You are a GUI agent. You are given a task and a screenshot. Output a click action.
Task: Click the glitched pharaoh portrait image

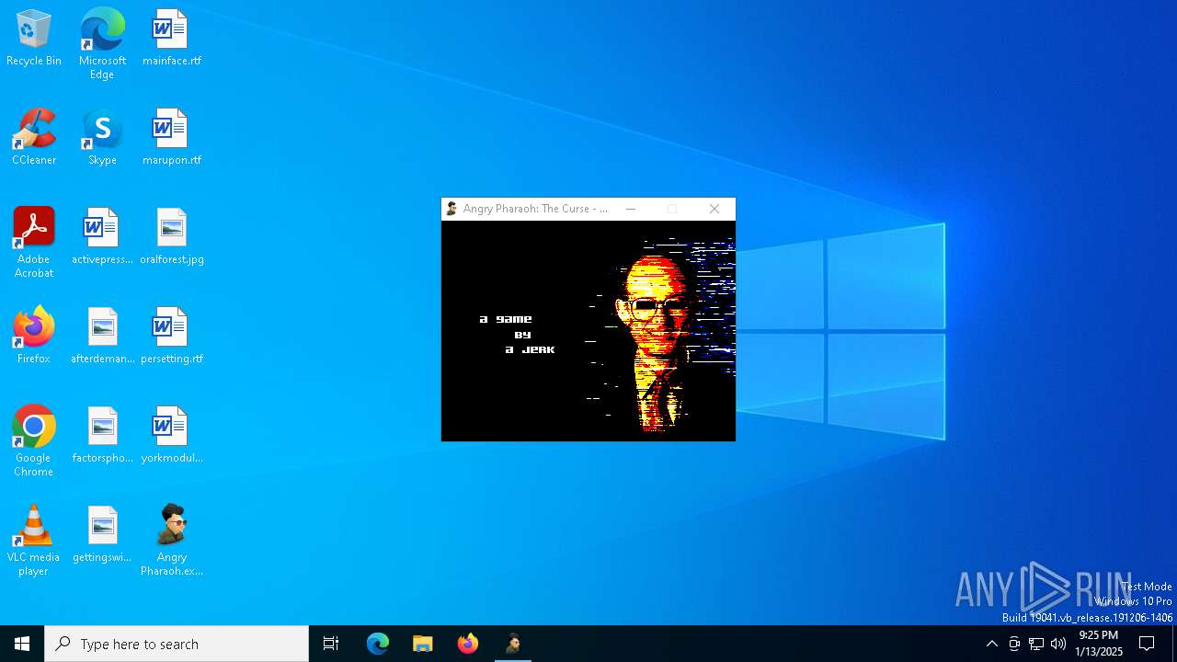pos(661,335)
